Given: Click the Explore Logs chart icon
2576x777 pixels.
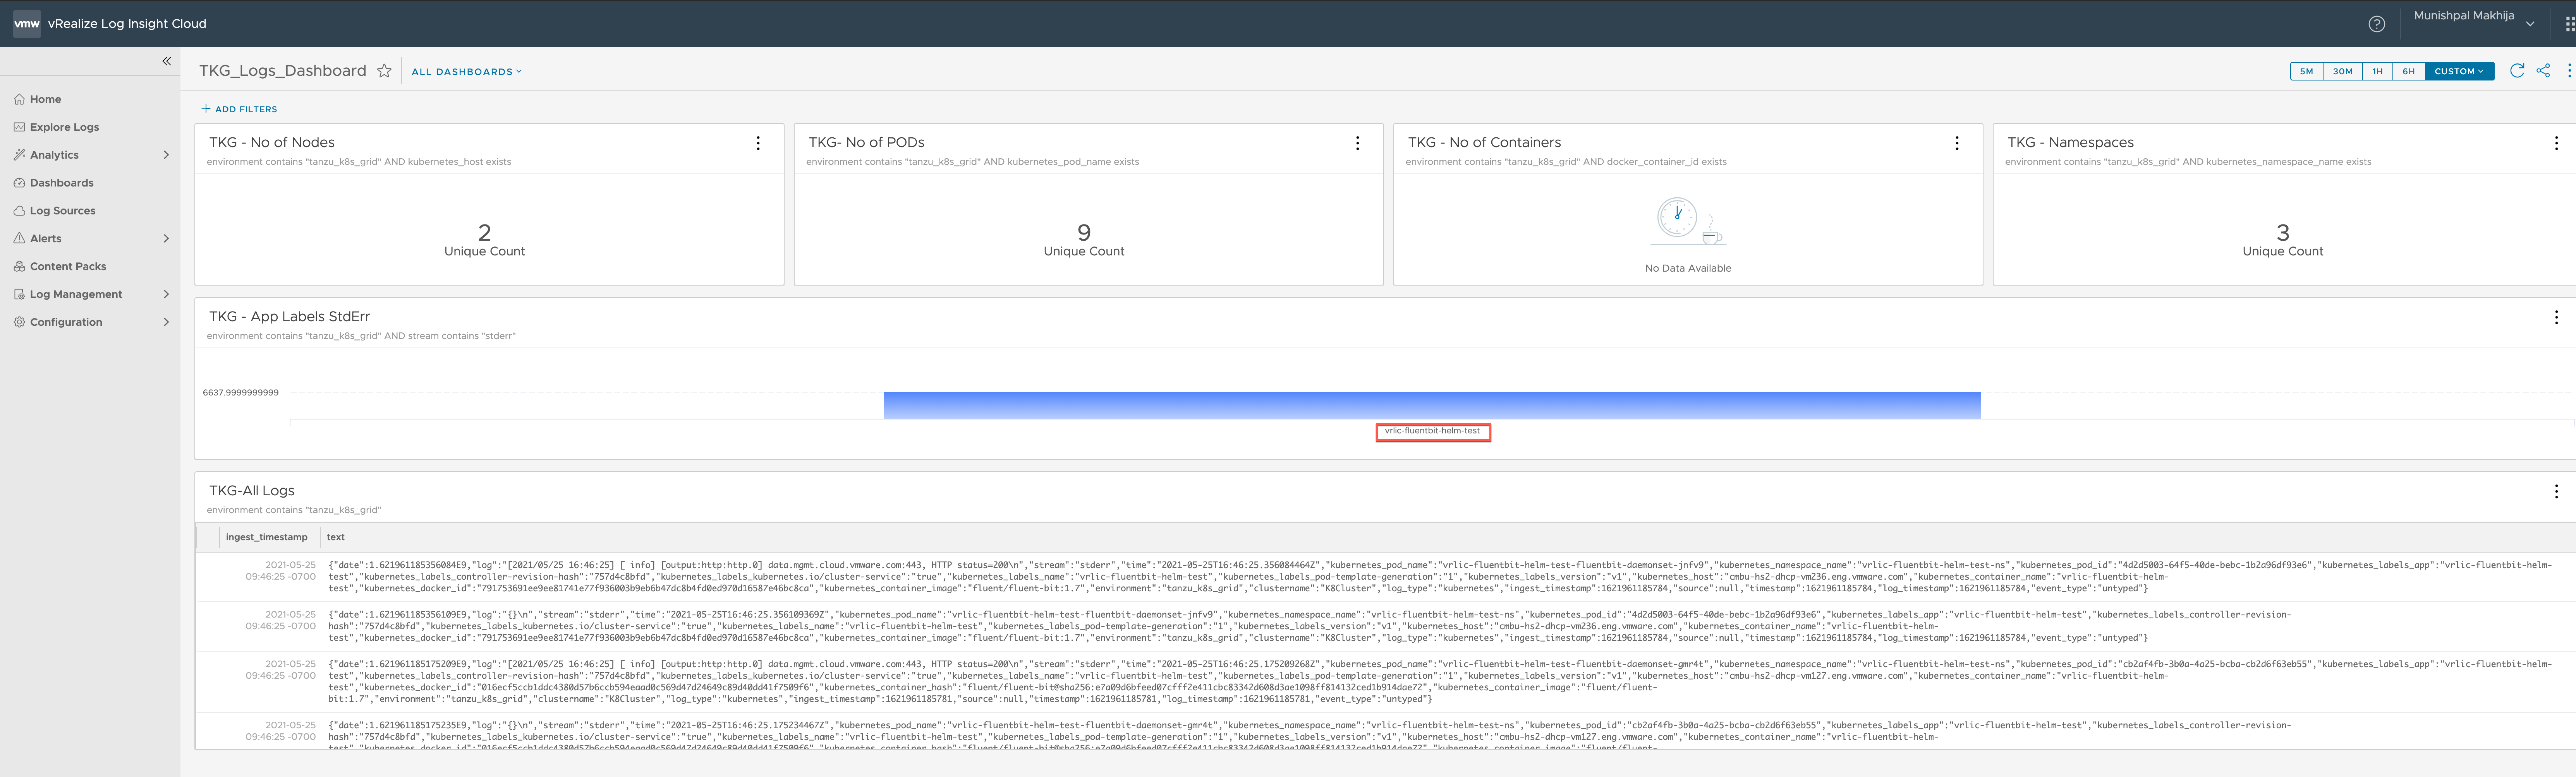Looking at the screenshot, I should tap(19, 127).
